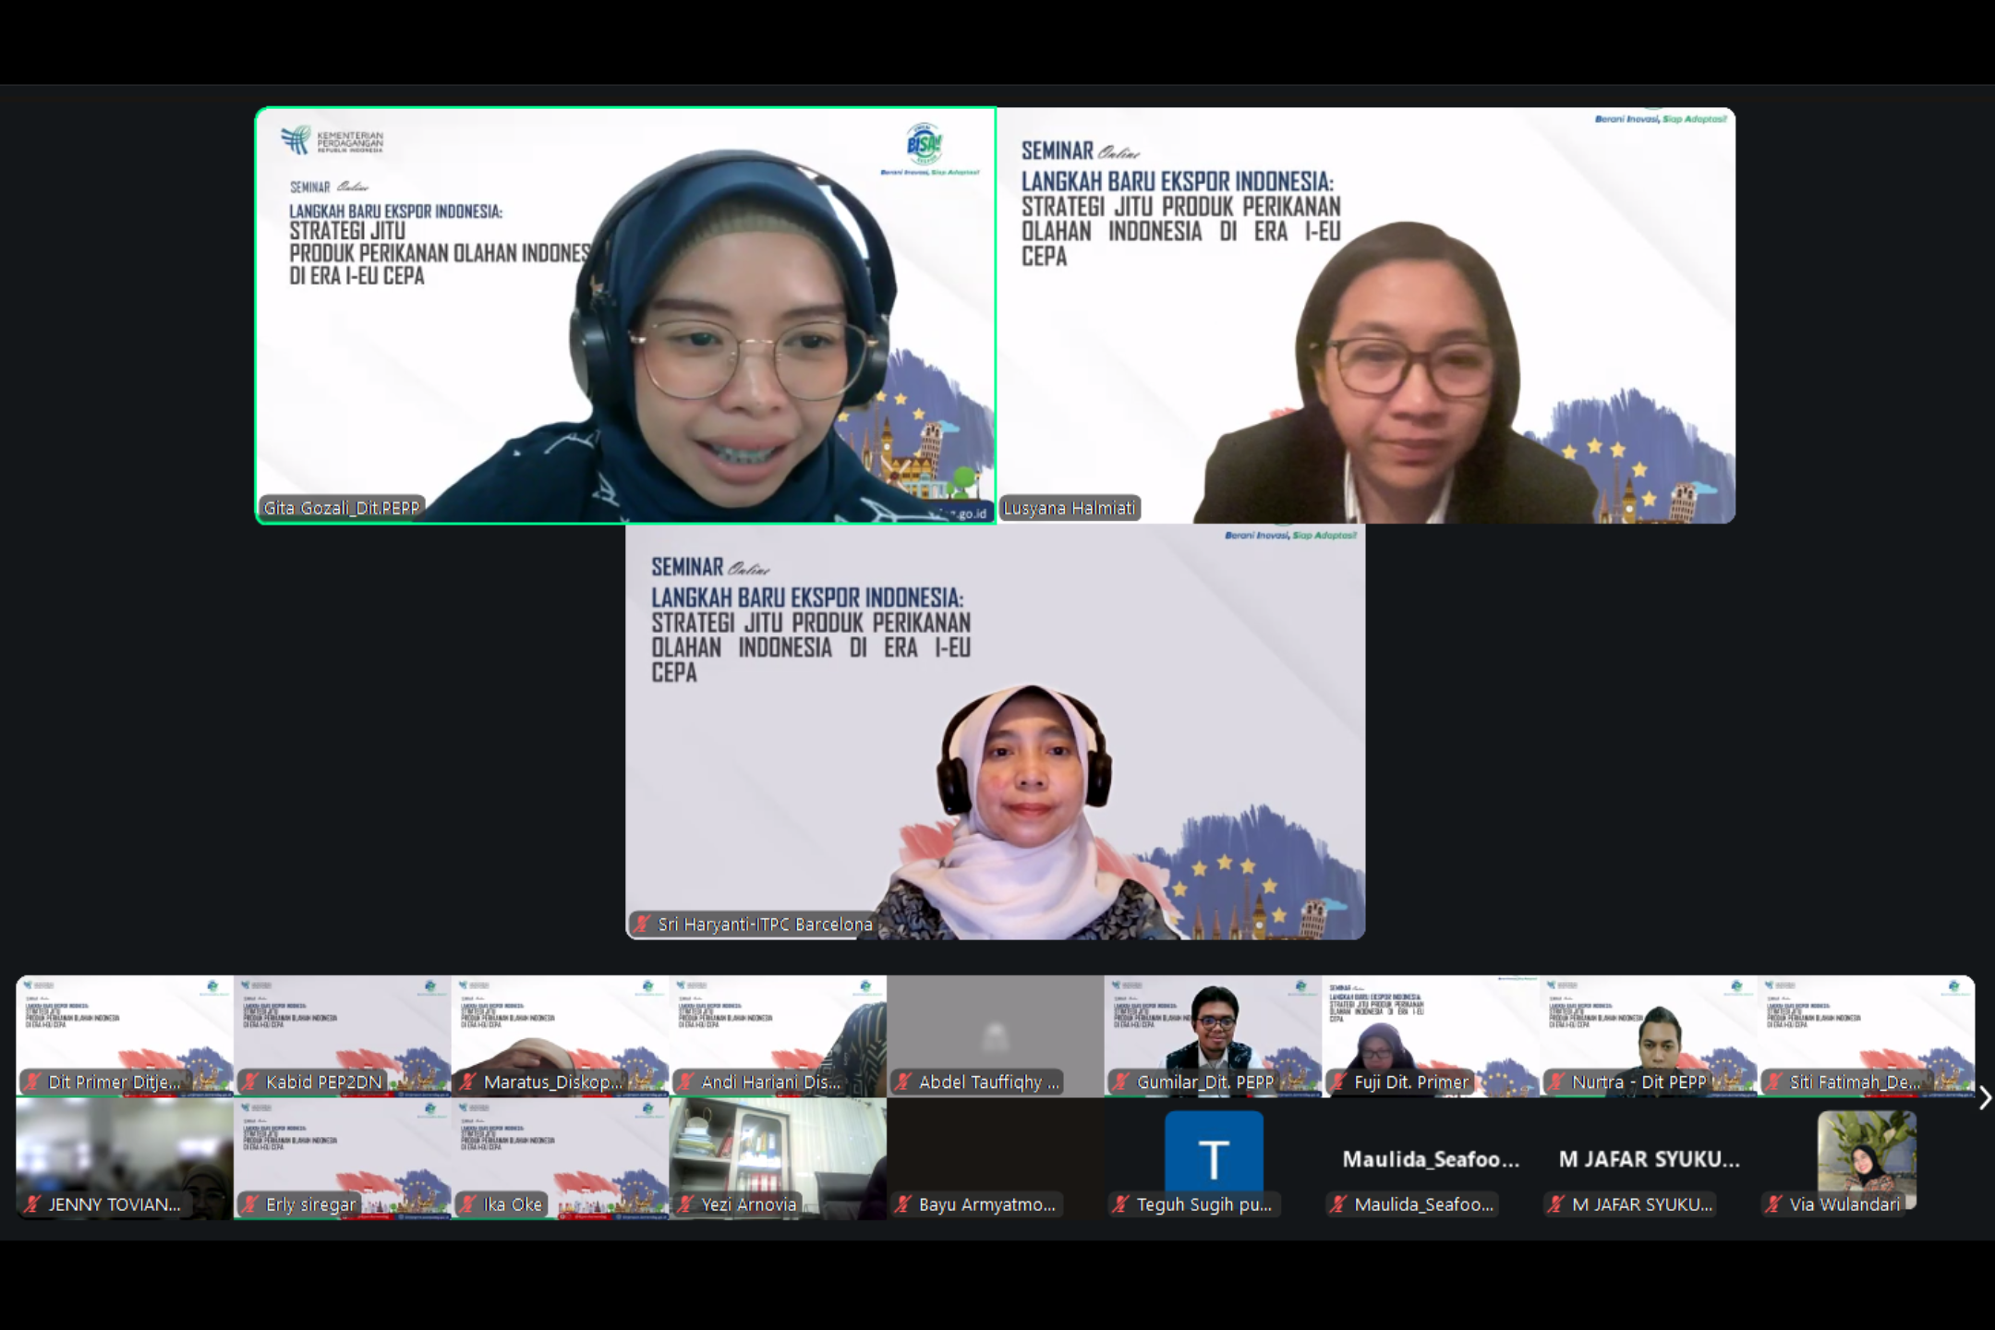Click Sri Haryanti-ITPC Barcelona video tile
1995x1330 pixels.
pyautogui.click(x=995, y=731)
